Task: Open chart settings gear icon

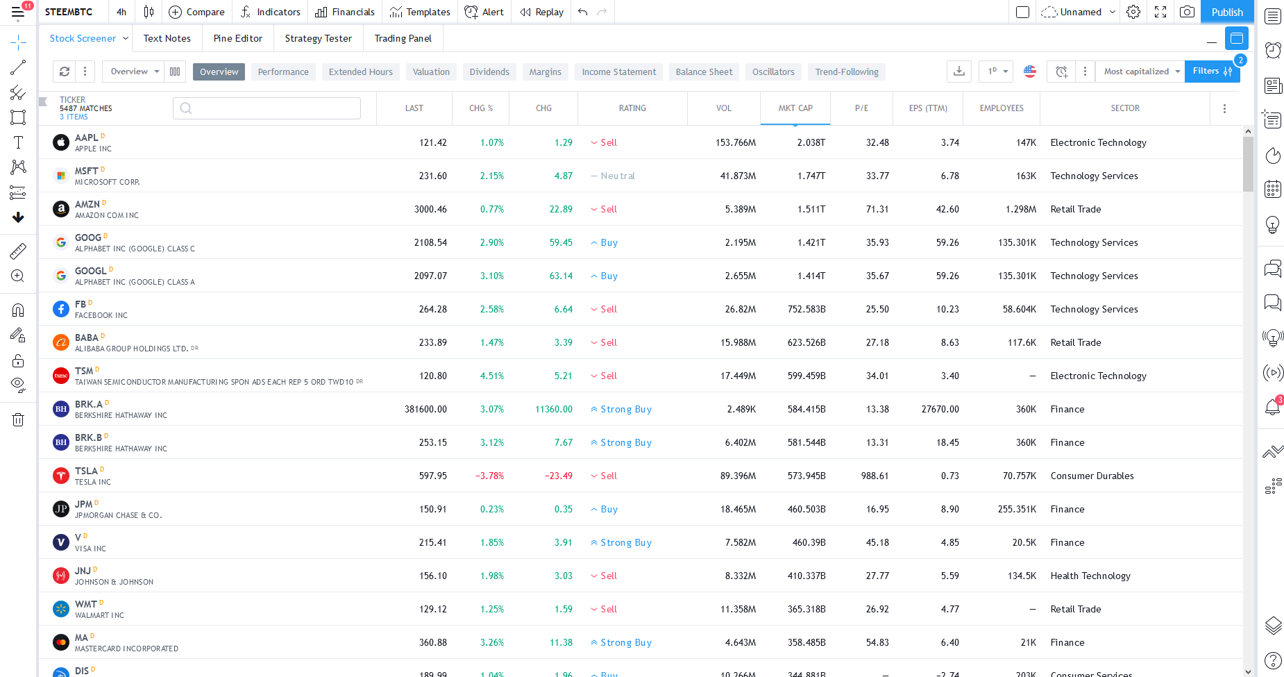Action: pyautogui.click(x=1133, y=12)
